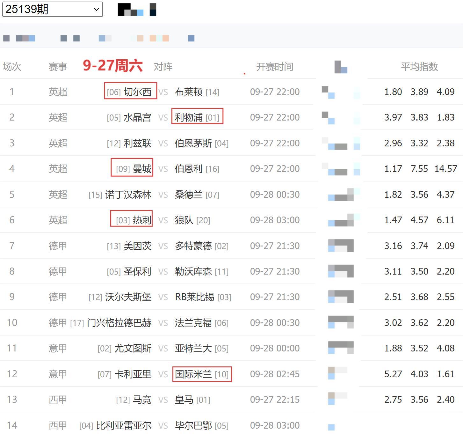Open the 布莱顿 team page
Image resolution: width=463 pixels, height=435 pixels.
coord(189,92)
